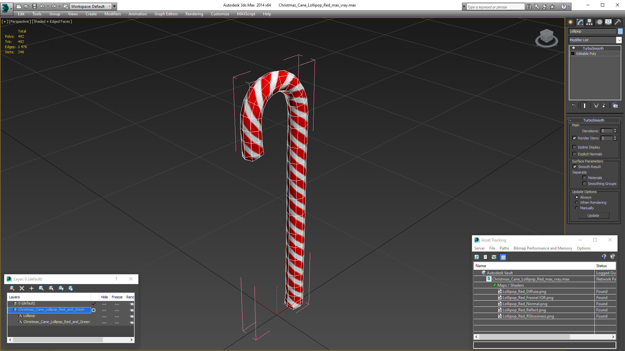Open the Workspace Default dropdown
Viewport: 625px width, 351px height.
click(91, 6)
